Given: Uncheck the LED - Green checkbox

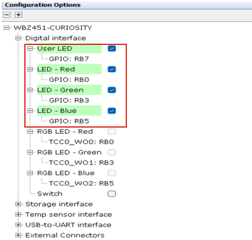Looking at the screenshot, I should 112,90.
